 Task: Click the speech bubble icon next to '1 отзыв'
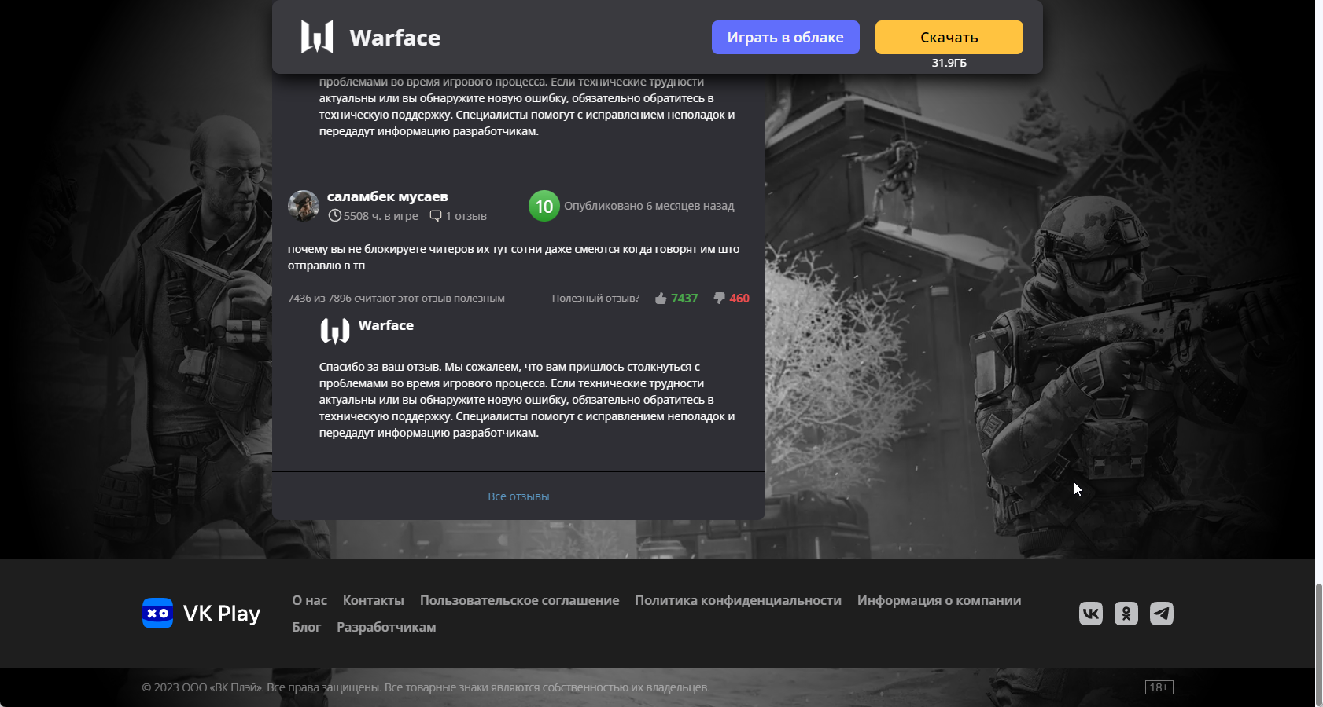coord(436,215)
